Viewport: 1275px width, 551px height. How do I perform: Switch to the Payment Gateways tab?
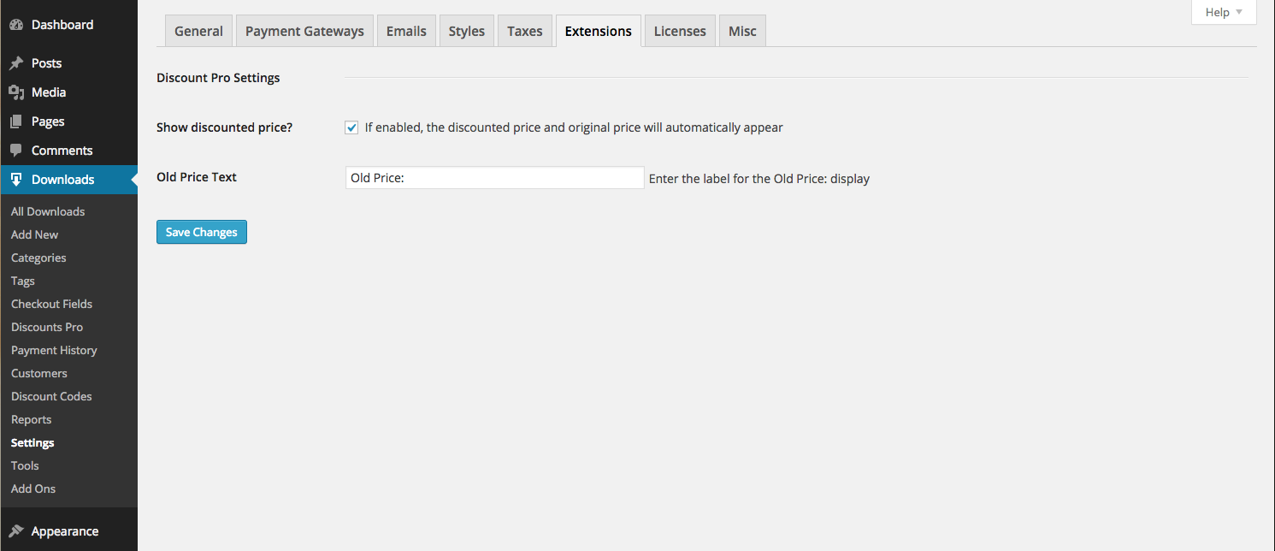pyautogui.click(x=304, y=31)
